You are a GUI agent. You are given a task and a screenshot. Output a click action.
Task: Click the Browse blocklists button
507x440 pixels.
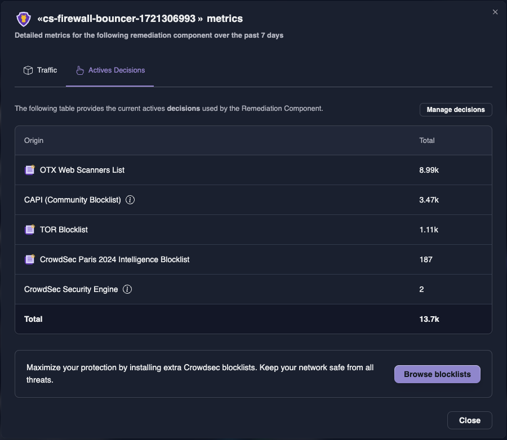pyautogui.click(x=437, y=374)
